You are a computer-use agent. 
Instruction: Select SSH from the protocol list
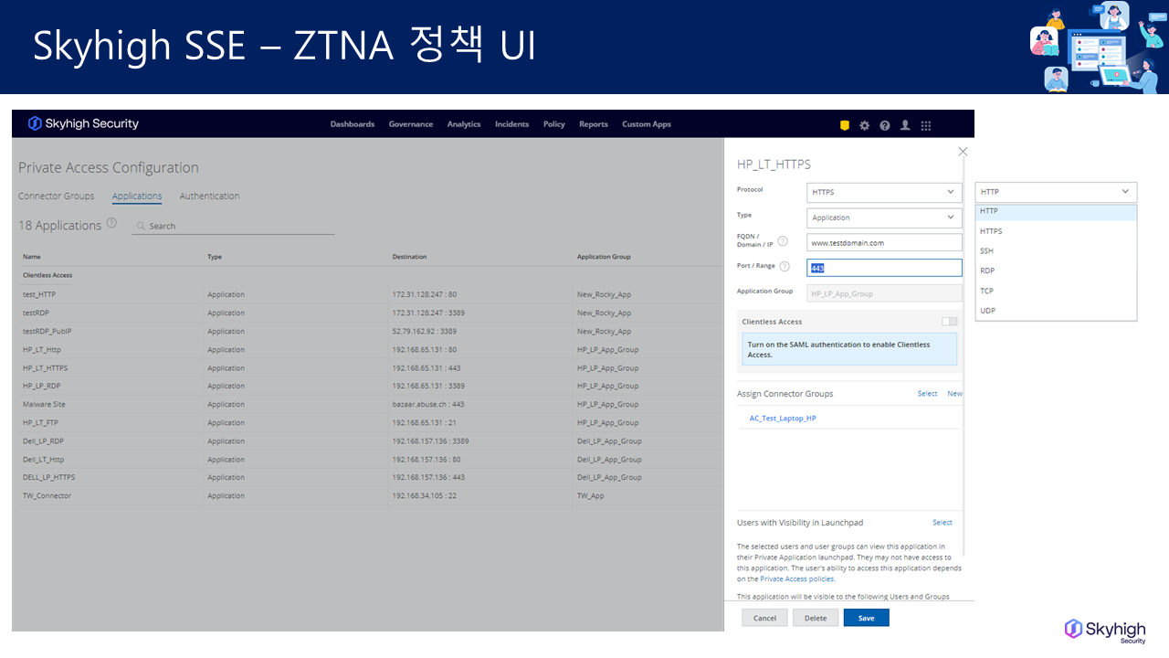[986, 251]
